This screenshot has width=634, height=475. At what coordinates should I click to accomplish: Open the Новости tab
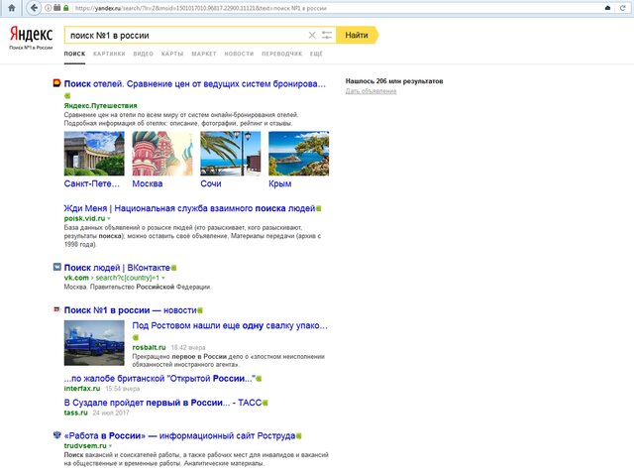(x=239, y=54)
